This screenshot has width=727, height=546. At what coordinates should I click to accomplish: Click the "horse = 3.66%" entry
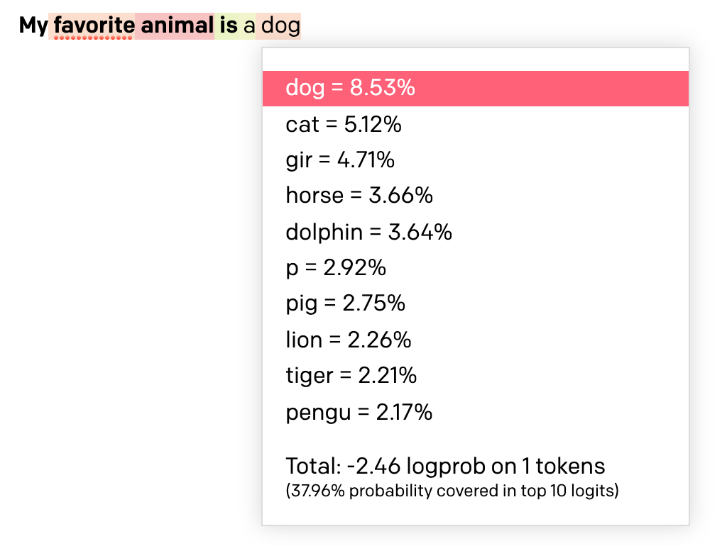coord(359,196)
